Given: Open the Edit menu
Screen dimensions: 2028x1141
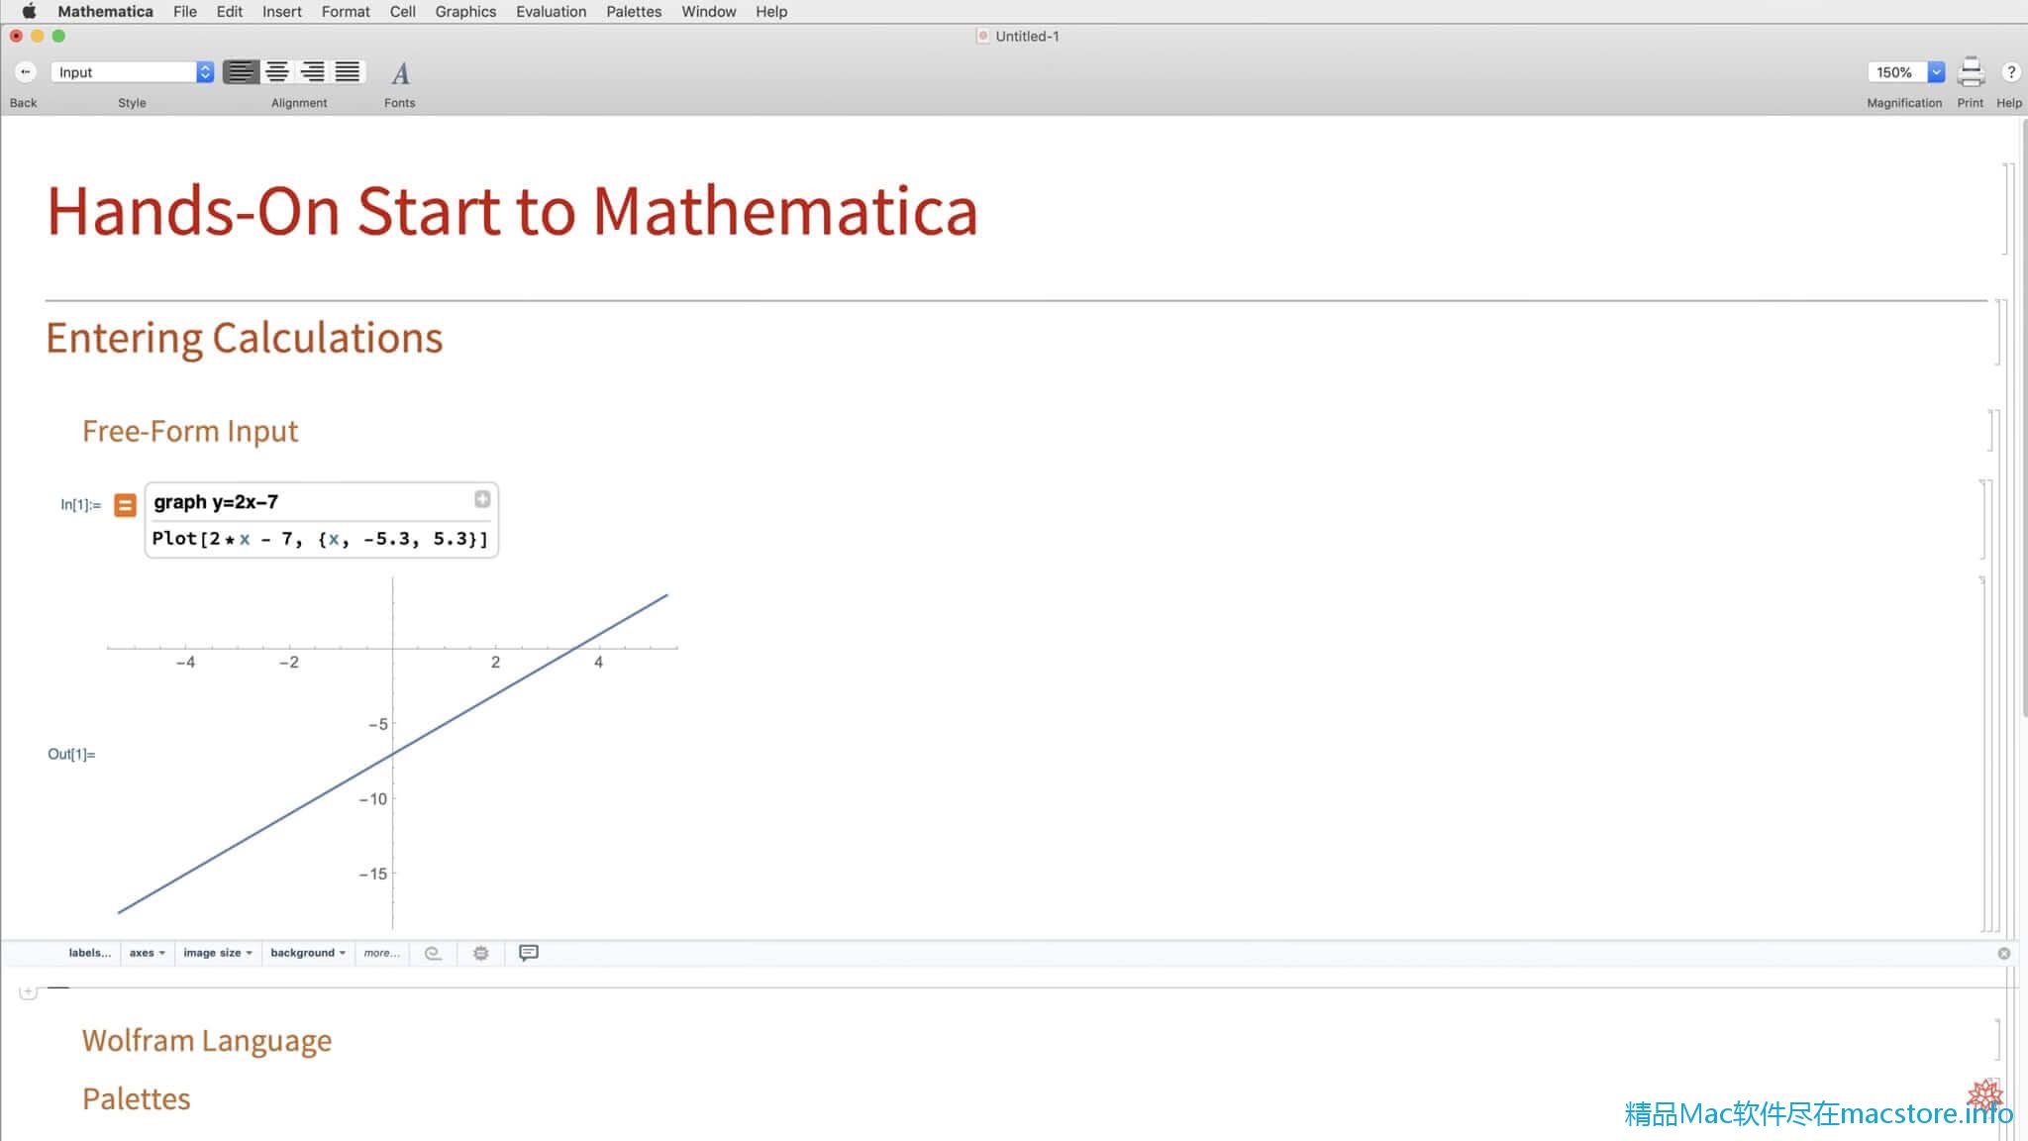Looking at the screenshot, I should [x=230, y=12].
